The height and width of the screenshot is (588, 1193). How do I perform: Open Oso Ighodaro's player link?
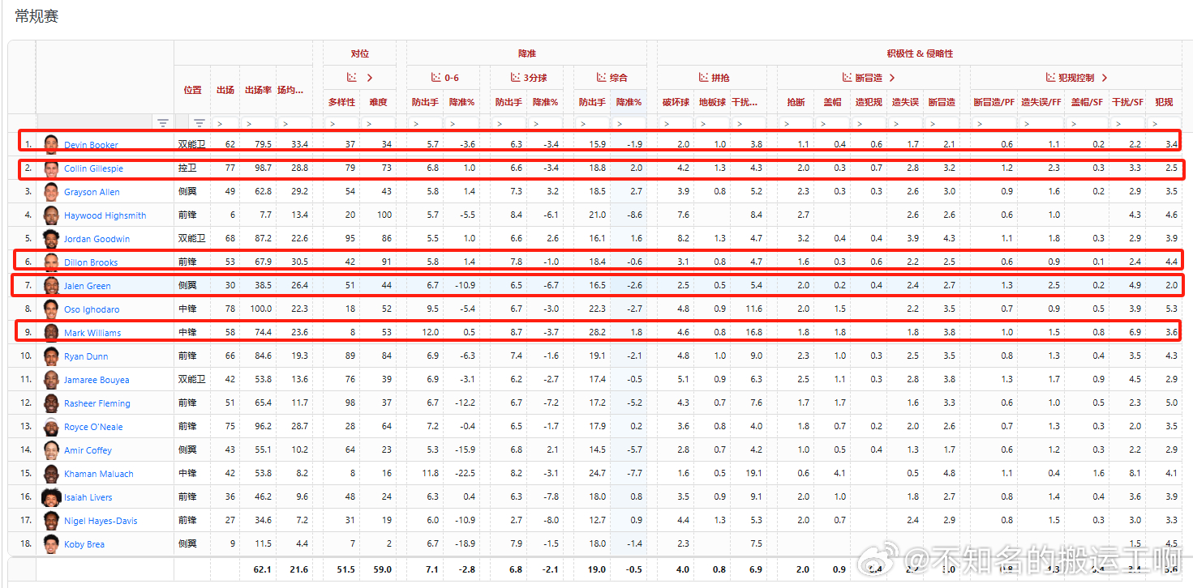coord(92,310)
